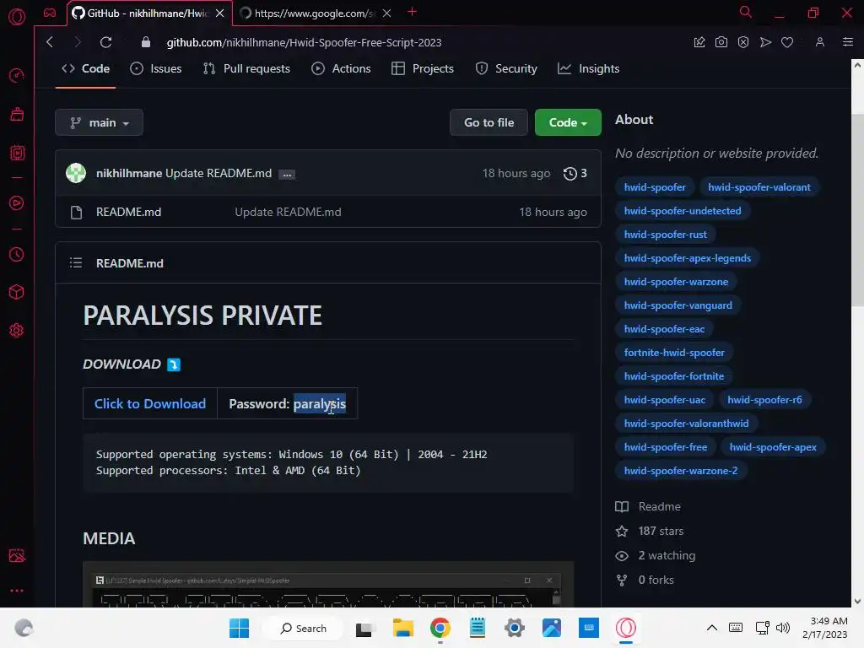Open the hwid-spoofer-rust topic tag

coord(665,235)
